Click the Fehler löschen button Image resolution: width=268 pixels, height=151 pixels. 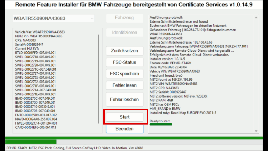click(x=125, y=99)
